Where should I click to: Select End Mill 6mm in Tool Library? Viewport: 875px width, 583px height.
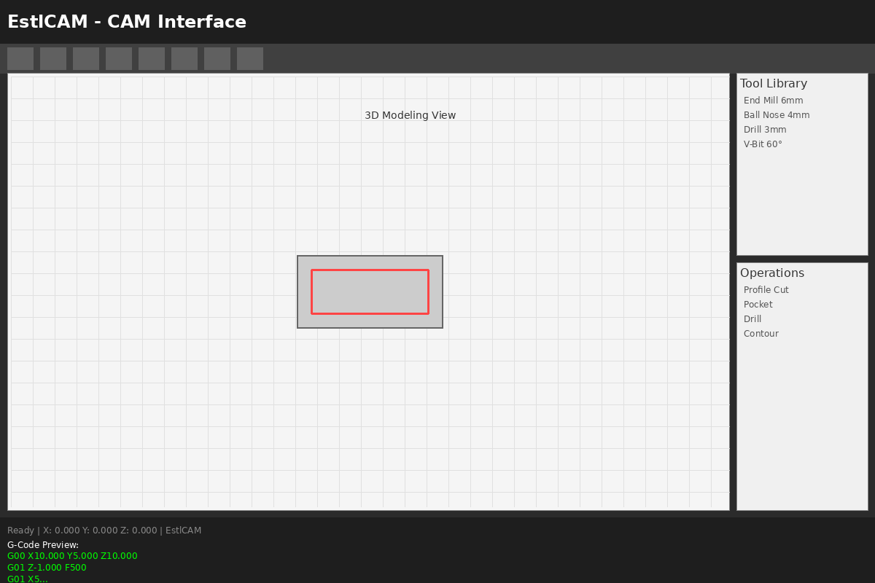point(773,101)
